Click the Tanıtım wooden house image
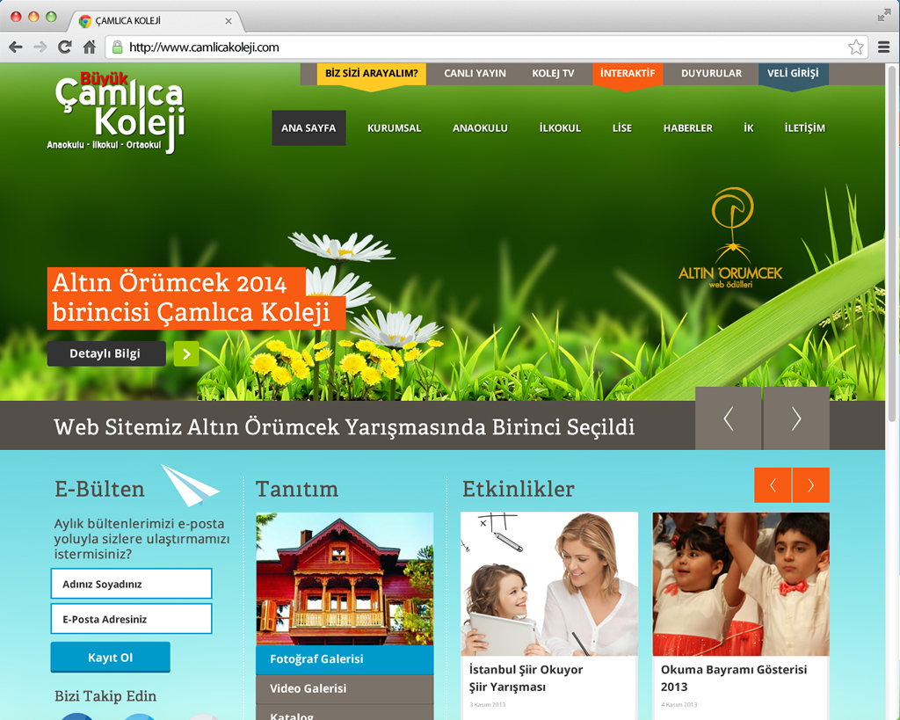This screenshot has width=900, height=720. [x=345, y=578]
